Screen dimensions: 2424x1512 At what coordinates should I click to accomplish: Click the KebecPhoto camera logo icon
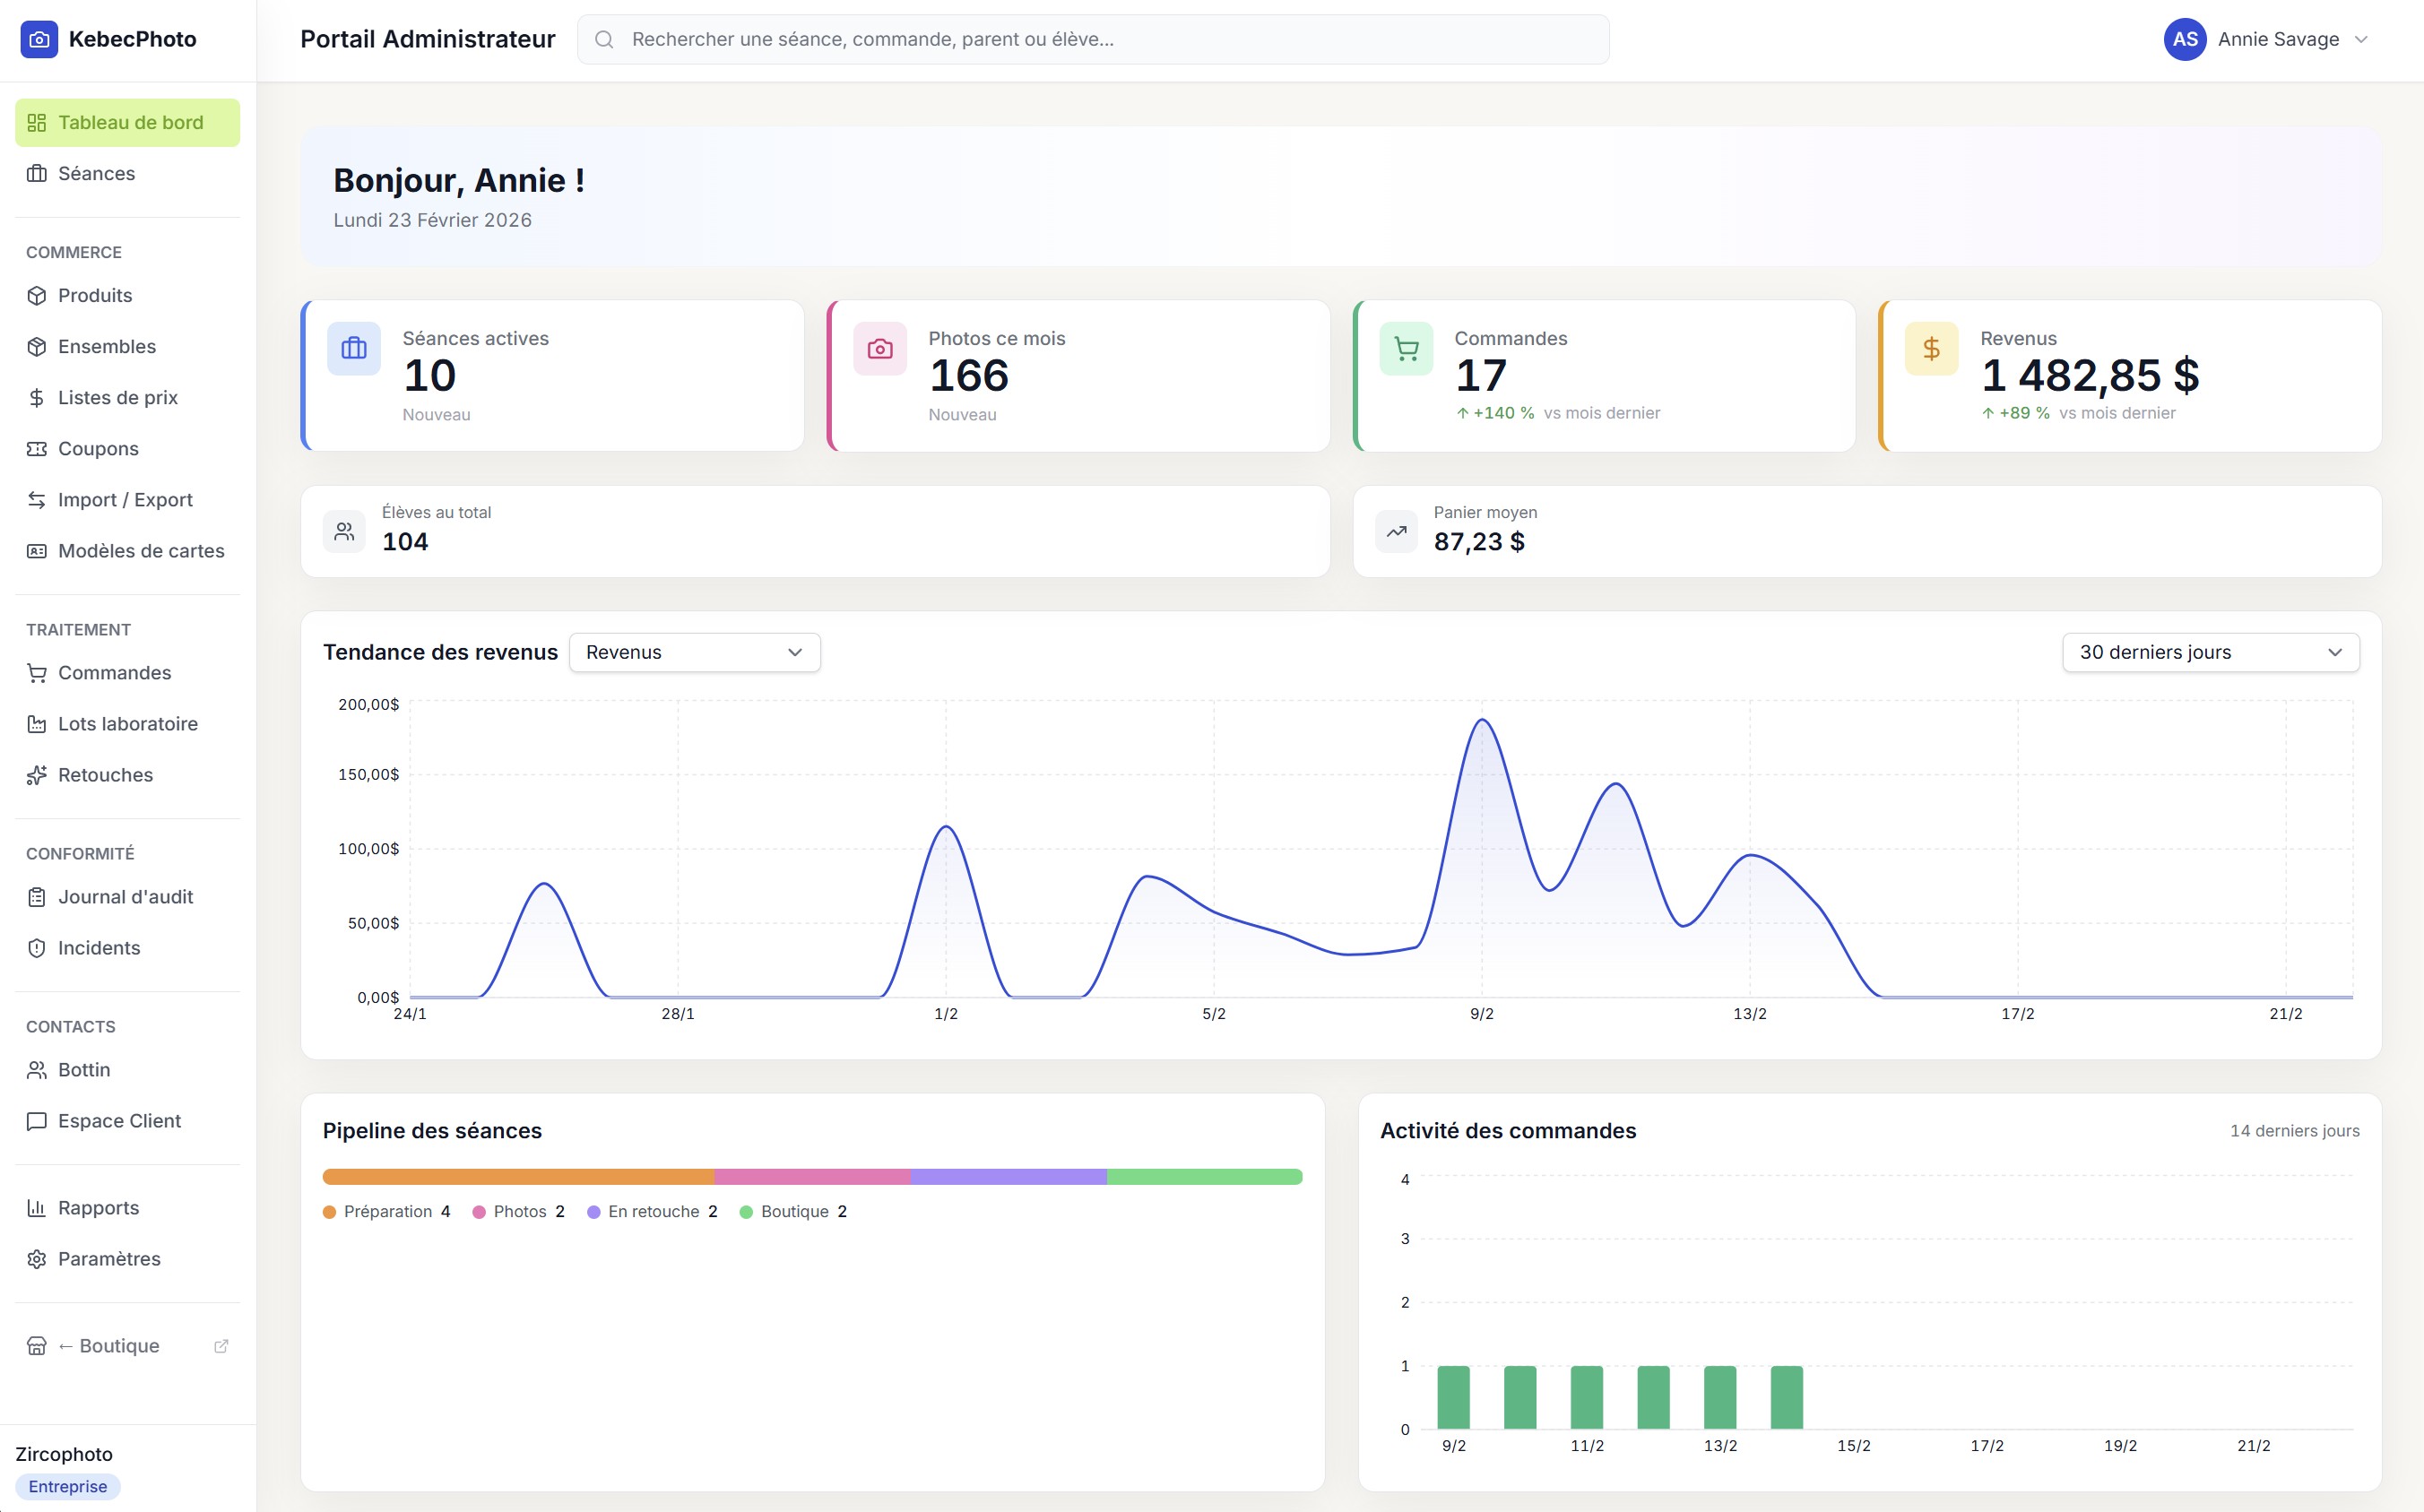pos(39,40)
